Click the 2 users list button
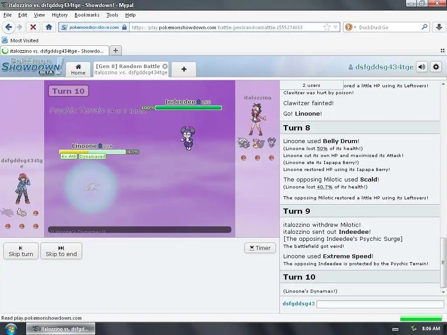This screenshot has height=335, width=447. pyautogui.click(x=311, y=85)
